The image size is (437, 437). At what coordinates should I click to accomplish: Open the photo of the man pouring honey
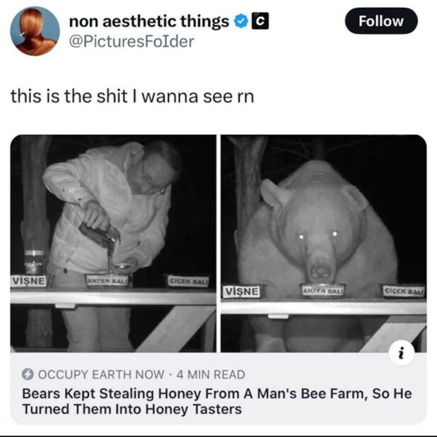(113, 244)
